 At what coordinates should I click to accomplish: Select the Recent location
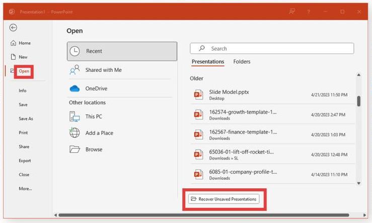click(122, 51)
